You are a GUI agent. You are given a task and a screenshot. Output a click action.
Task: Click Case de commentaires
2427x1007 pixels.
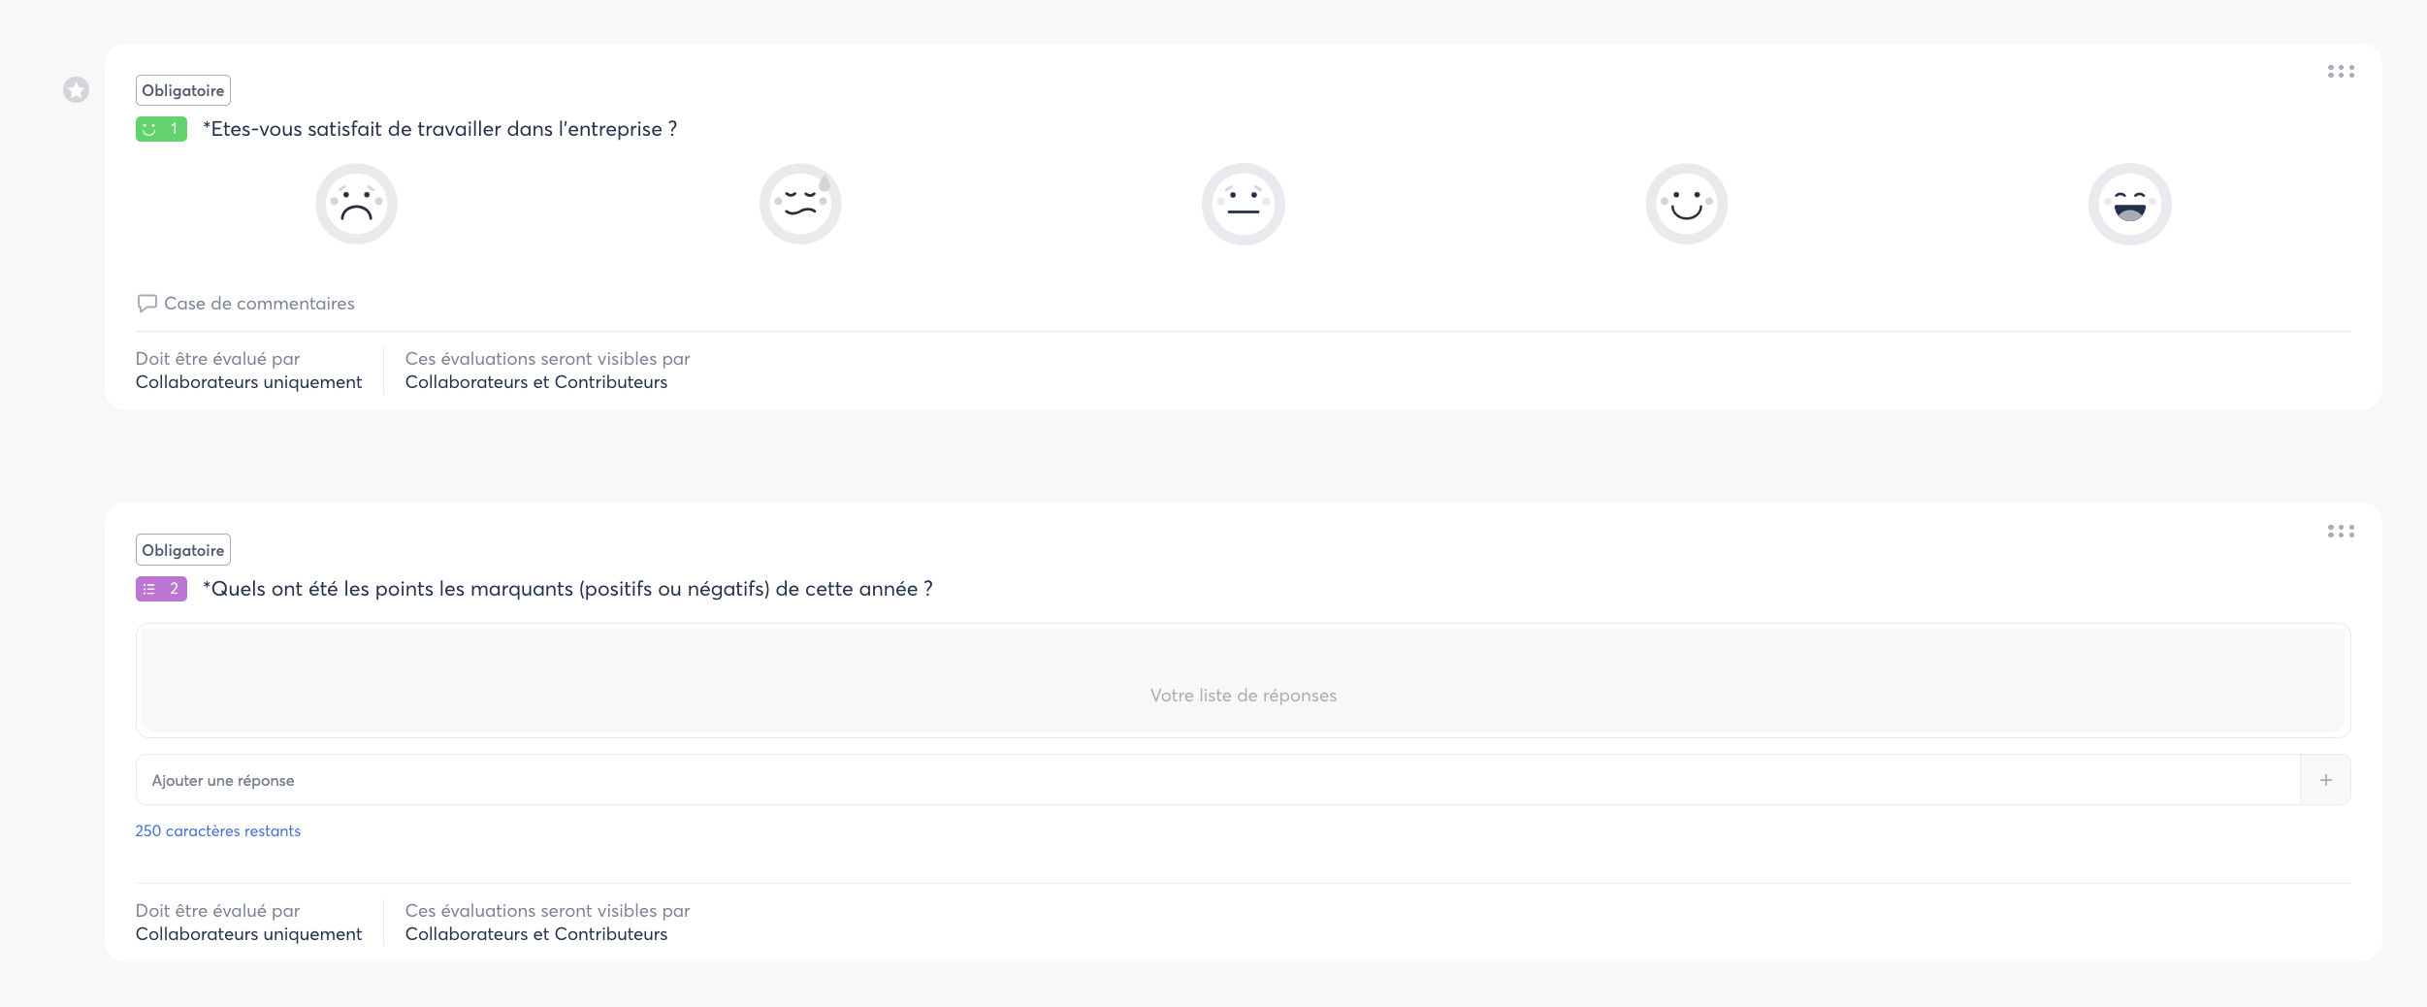(x=259, y=304)
